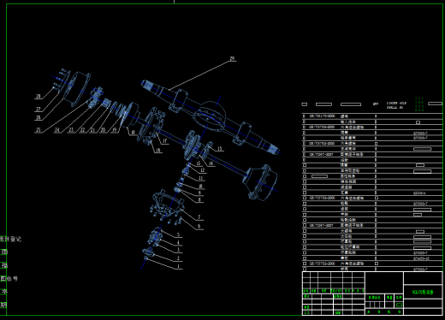Click the Q235-A material cell
The image size is (445, 320).
pyautogui.click(x=419, y=193)
